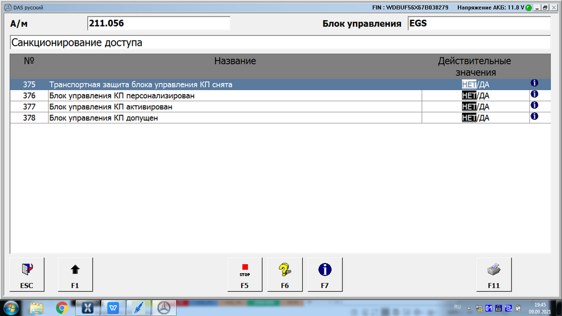Image resolution: width=562 pixels, height=316 pixels.
Task: Click the '№' column header
Action: click(29, 60)
